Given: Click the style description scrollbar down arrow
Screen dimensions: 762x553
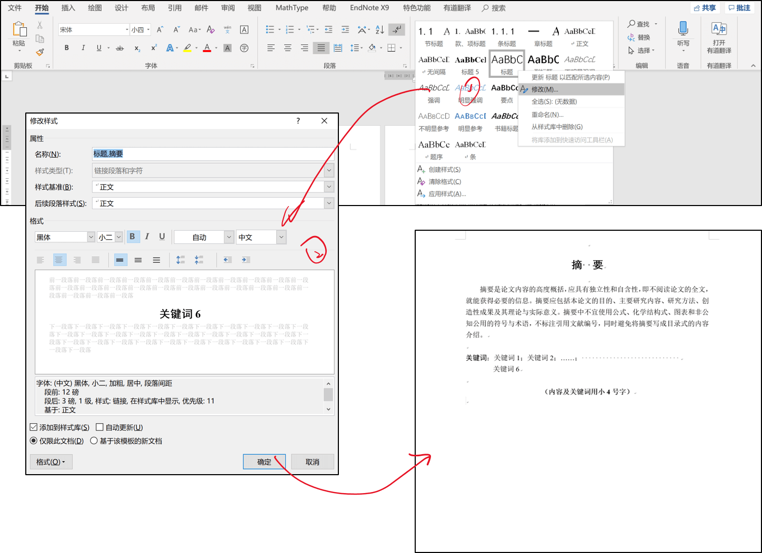Looking at the screenshot, I should (328, 409).
